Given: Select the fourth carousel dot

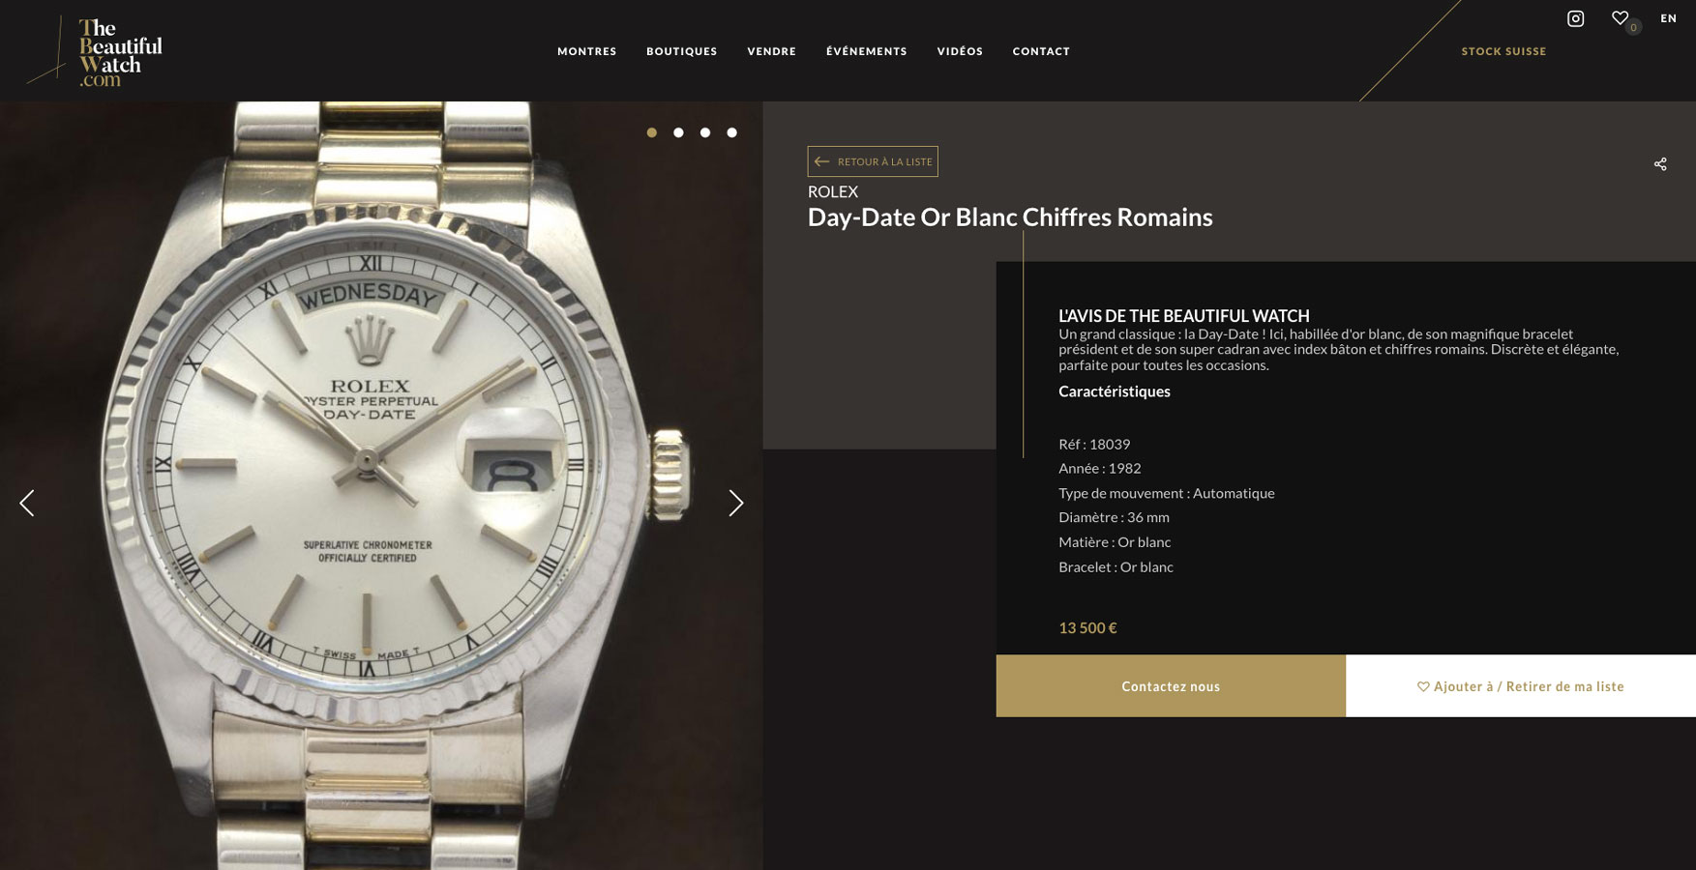Looking at the screenshot, I should tap(731, 132).
